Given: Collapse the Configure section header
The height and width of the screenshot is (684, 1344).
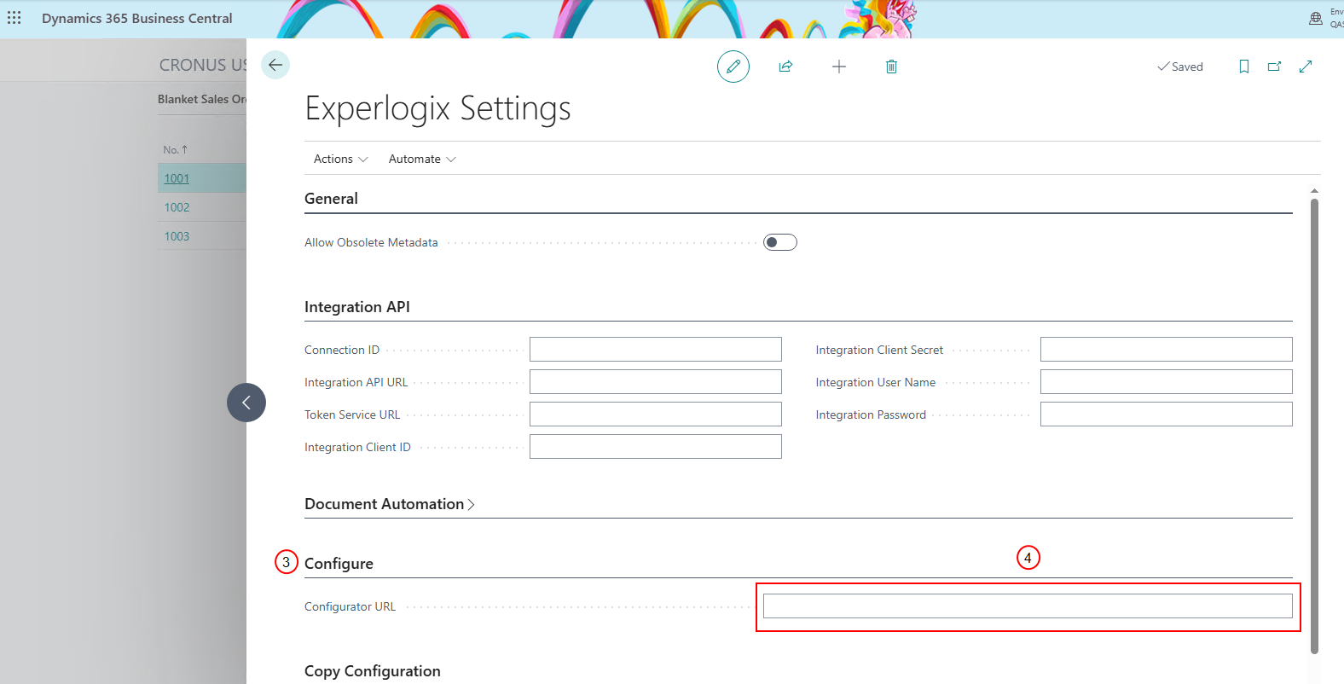Looking at the screenshot, I should point(339,564).
